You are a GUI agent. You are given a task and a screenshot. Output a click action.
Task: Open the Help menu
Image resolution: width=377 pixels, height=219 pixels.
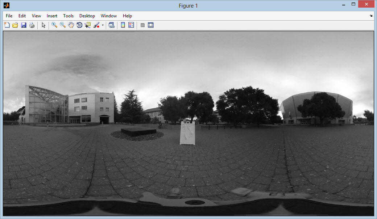(127, 16)
